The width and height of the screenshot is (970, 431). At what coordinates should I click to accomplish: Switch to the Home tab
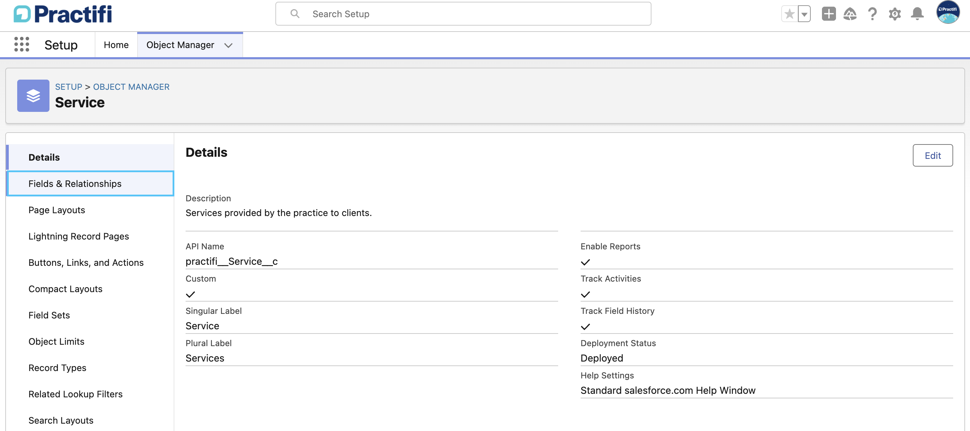coord(116,45)
